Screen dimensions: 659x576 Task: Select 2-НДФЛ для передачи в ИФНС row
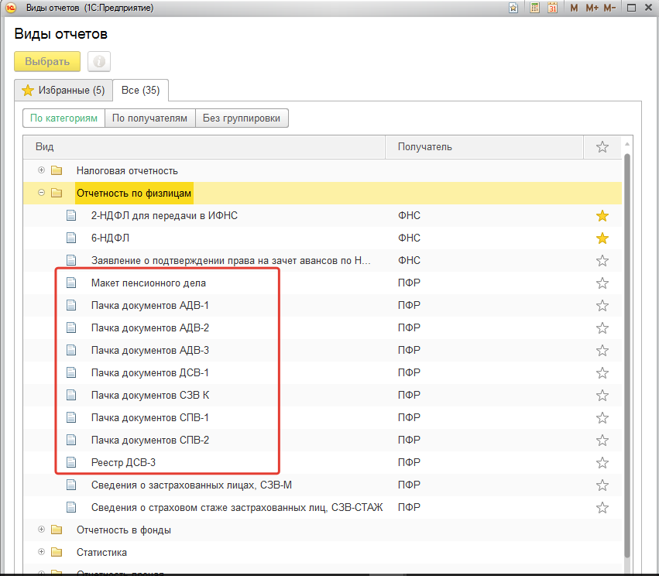[x=322, y=215]
